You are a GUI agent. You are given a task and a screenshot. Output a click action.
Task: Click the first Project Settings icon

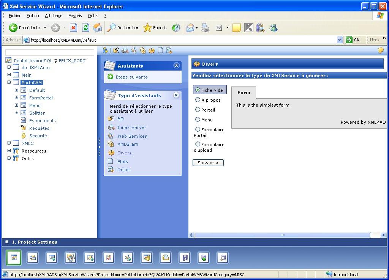pos(14,258)
